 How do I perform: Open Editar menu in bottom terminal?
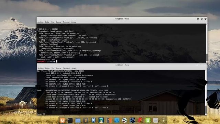47,68
